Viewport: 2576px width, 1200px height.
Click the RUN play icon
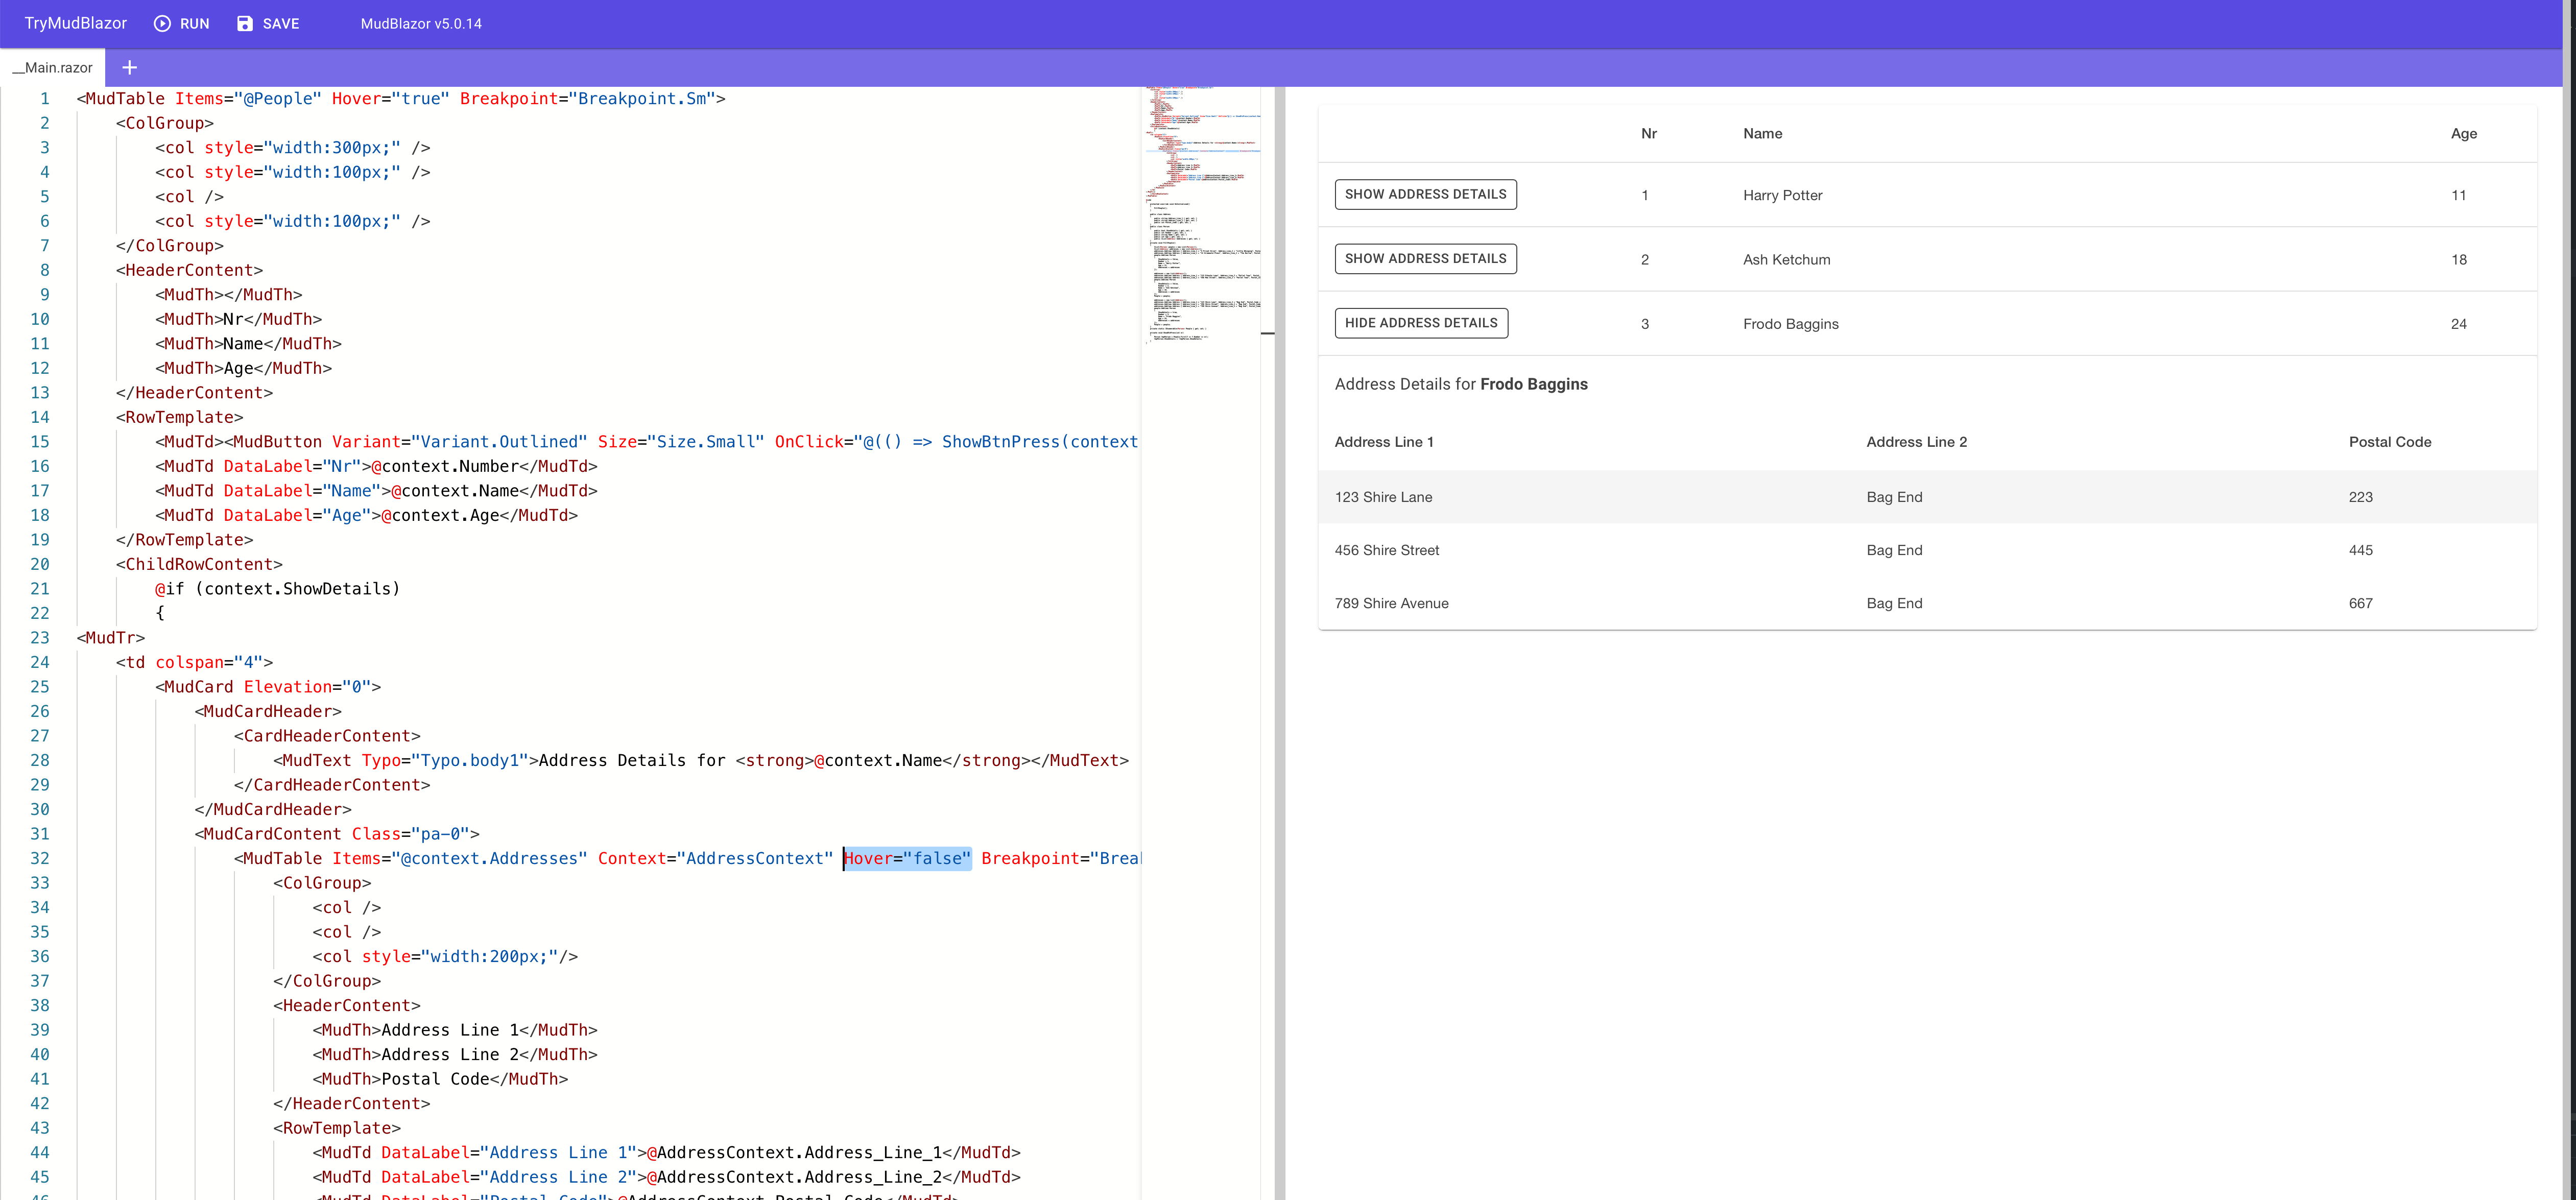tap(162, 23)
